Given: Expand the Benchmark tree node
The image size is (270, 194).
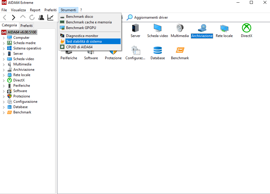Looking at the screenshot, I should (x=4, y=113).
